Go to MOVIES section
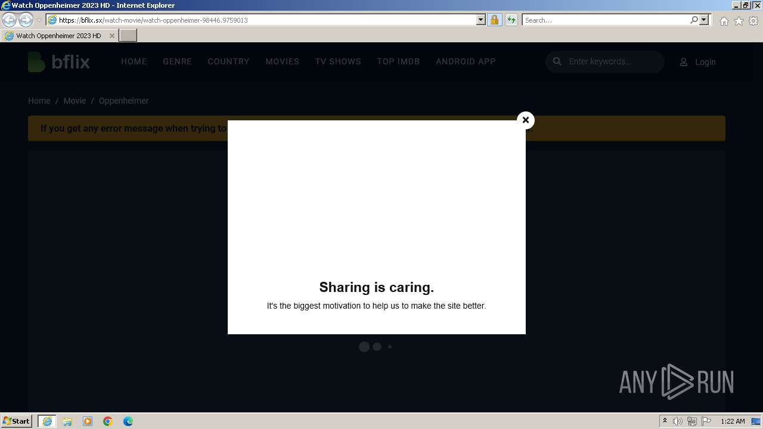Viewport: 763px width, 429px height. (282, 61)
